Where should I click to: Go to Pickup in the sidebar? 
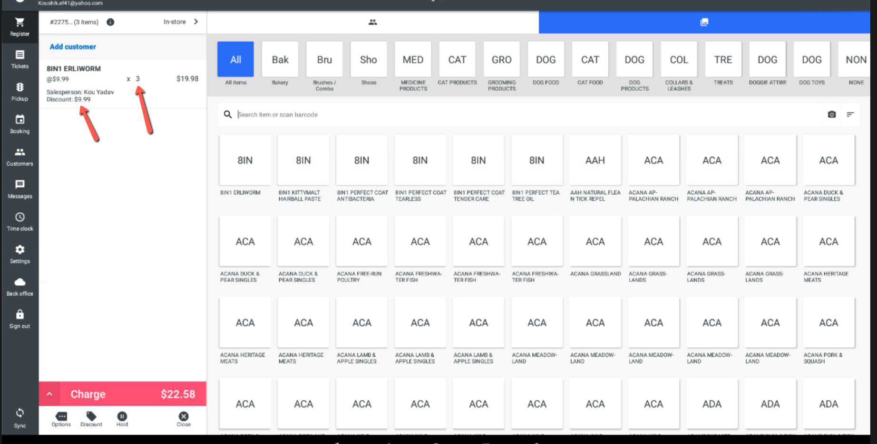point(19,92)
